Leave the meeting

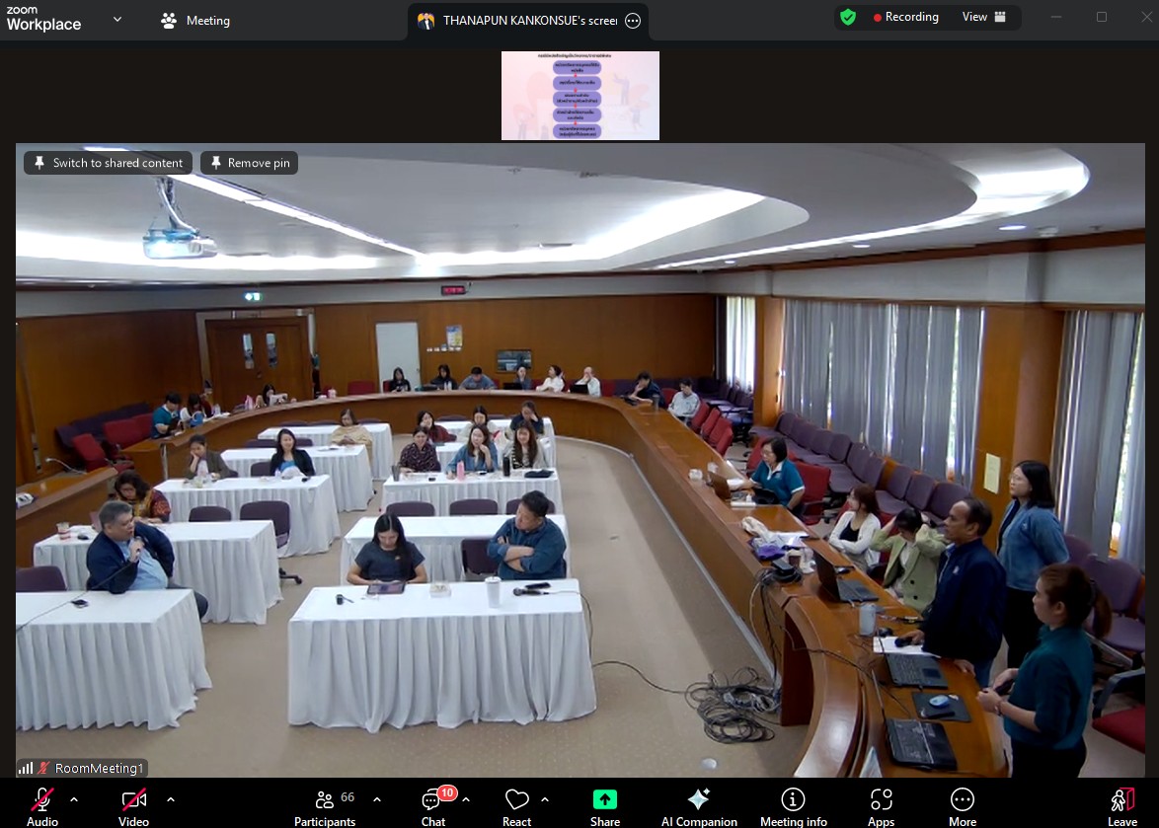pos(1122,806)
